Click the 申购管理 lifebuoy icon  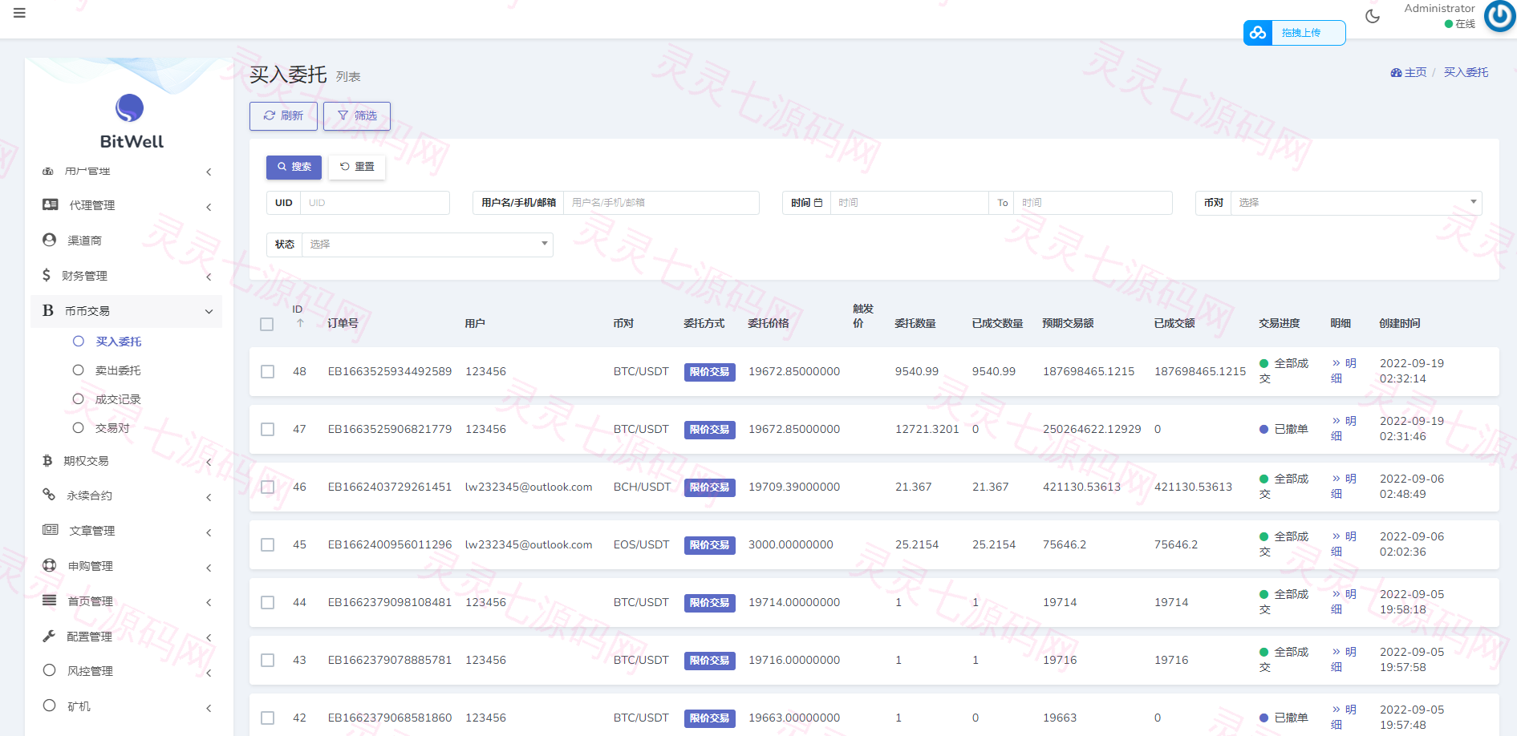[49, 565]
